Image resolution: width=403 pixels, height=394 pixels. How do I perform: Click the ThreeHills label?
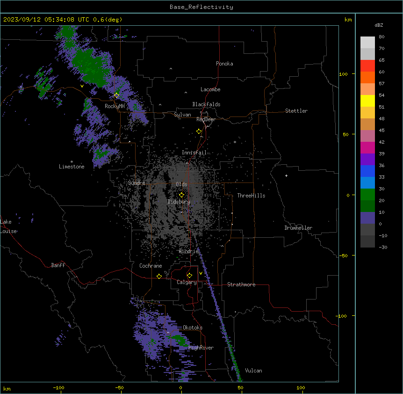click(x=251, y=196)
